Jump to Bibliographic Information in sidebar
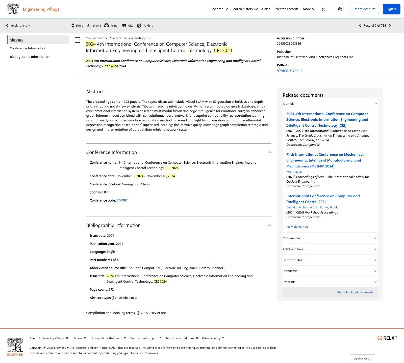This screenshot has width=404, height=363. [30, 57]
